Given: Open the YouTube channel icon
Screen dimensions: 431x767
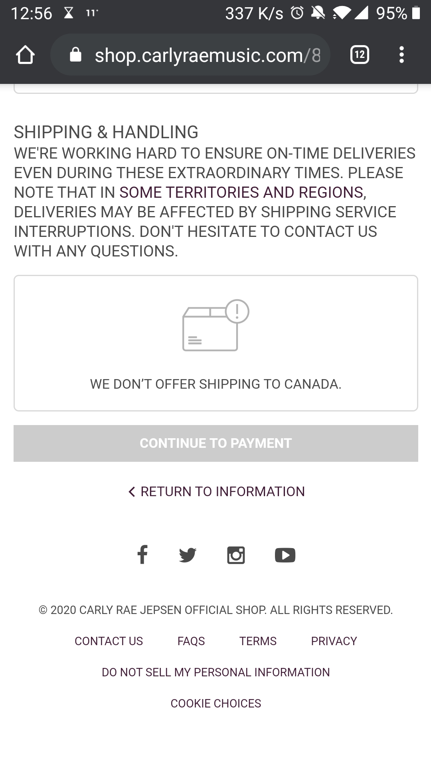Looking at the screenshot, I should tap(285, 554).
